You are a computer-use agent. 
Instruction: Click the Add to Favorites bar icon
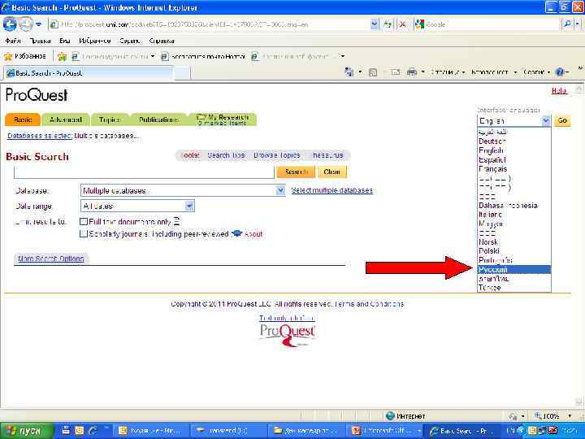[x=62, y=56]
